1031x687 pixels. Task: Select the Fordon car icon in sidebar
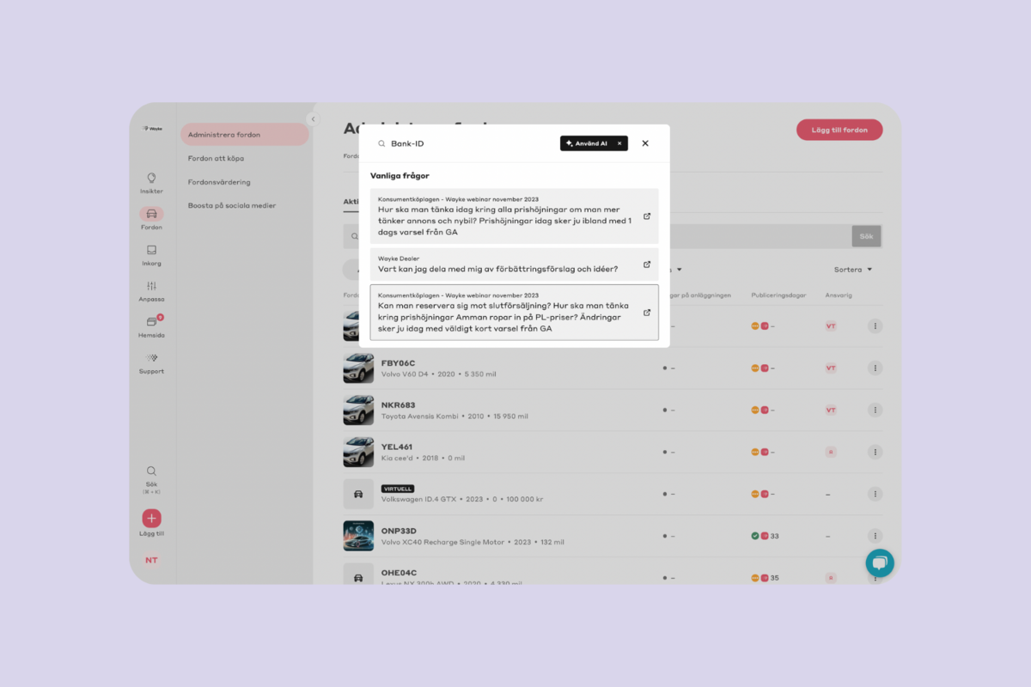point(151,214)
